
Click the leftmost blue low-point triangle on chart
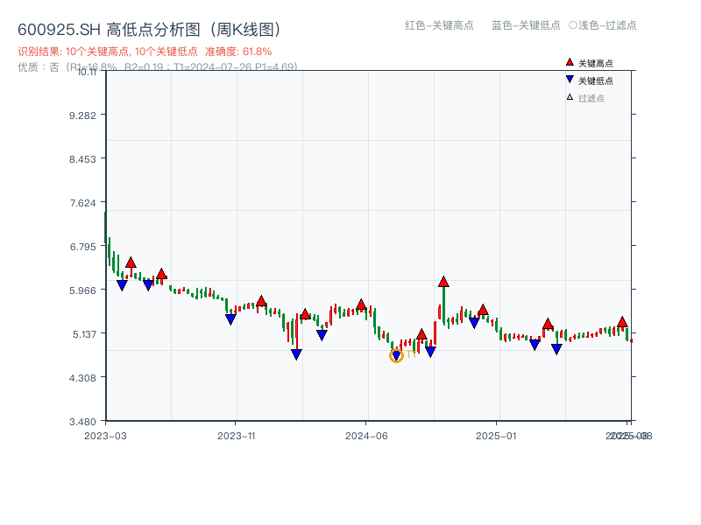[122, 285]
